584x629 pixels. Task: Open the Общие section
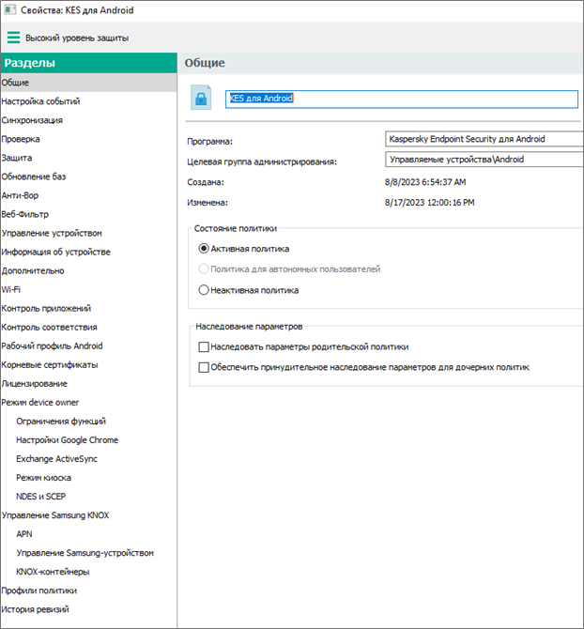(88, 83)
